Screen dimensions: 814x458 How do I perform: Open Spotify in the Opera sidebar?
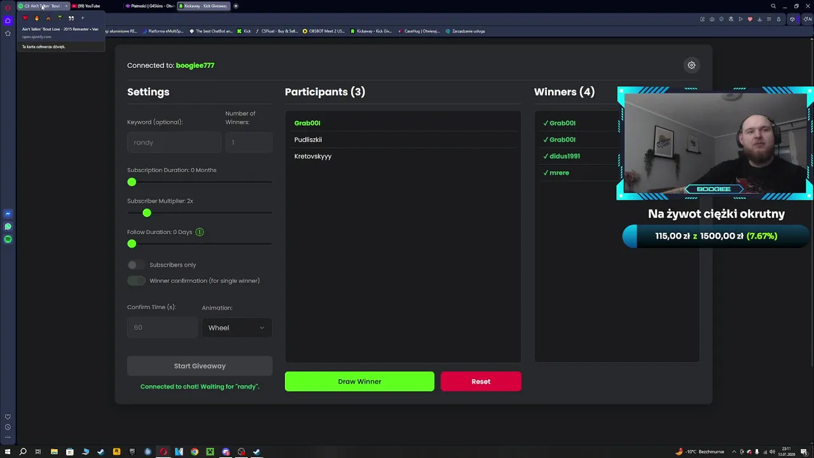point(8,239)
